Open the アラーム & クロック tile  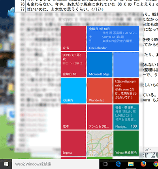pos(100,117)
